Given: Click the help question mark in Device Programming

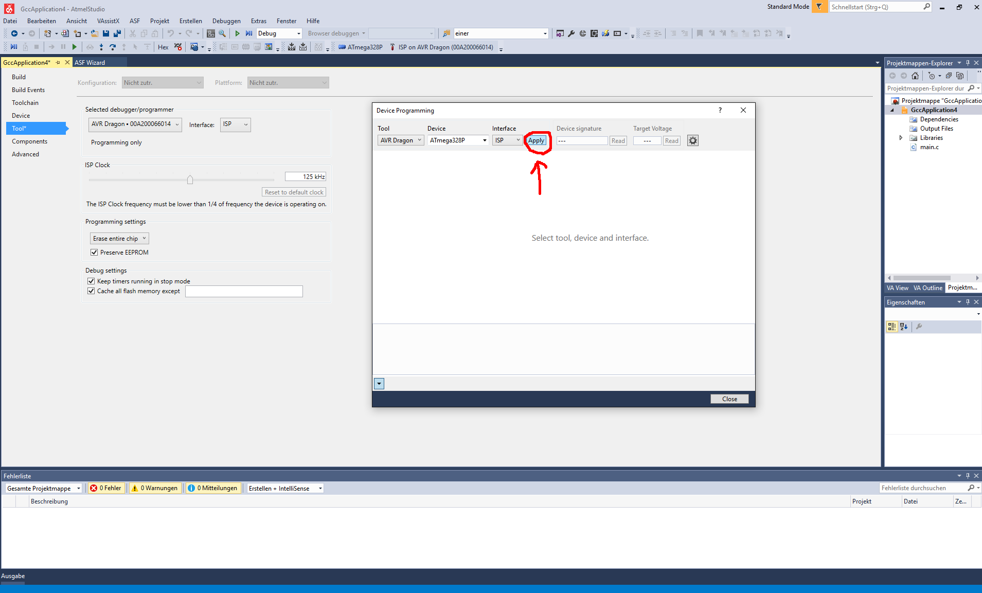Looking at the screenshot, I should (x=720, y=110).
